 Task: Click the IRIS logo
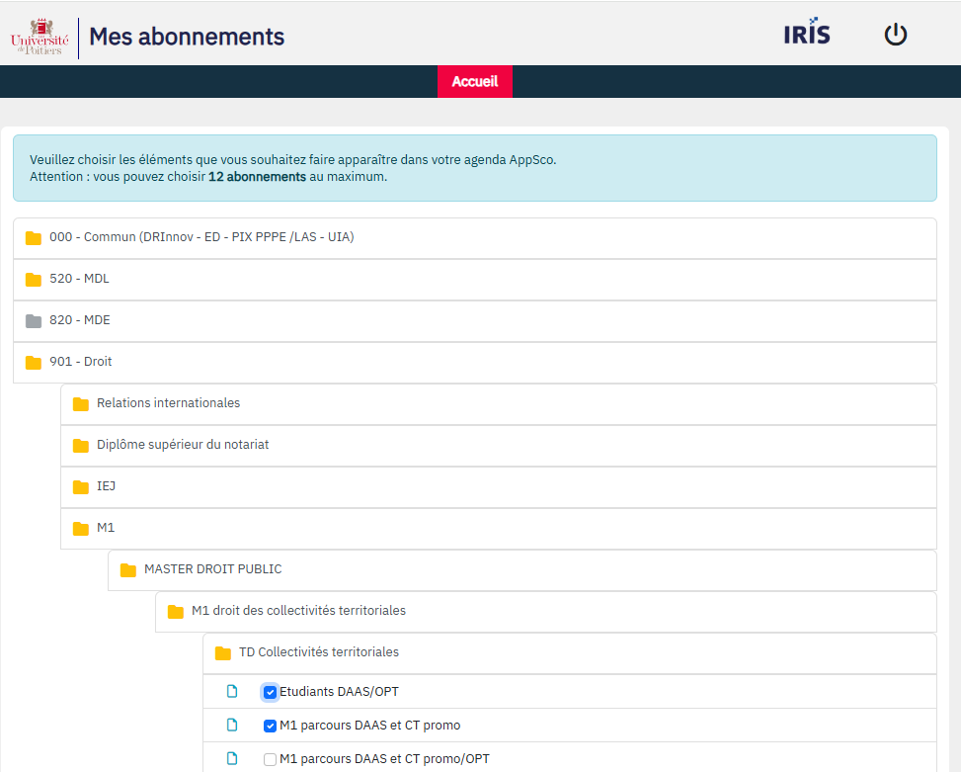806,33
